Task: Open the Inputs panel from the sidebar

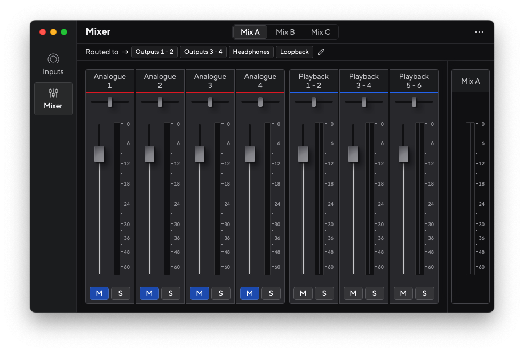Action: click(53, 63)
